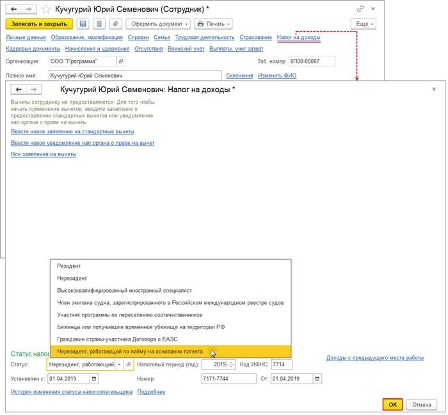Select 'Участник программы по переселению соотечественников'

tap(171, 315)
